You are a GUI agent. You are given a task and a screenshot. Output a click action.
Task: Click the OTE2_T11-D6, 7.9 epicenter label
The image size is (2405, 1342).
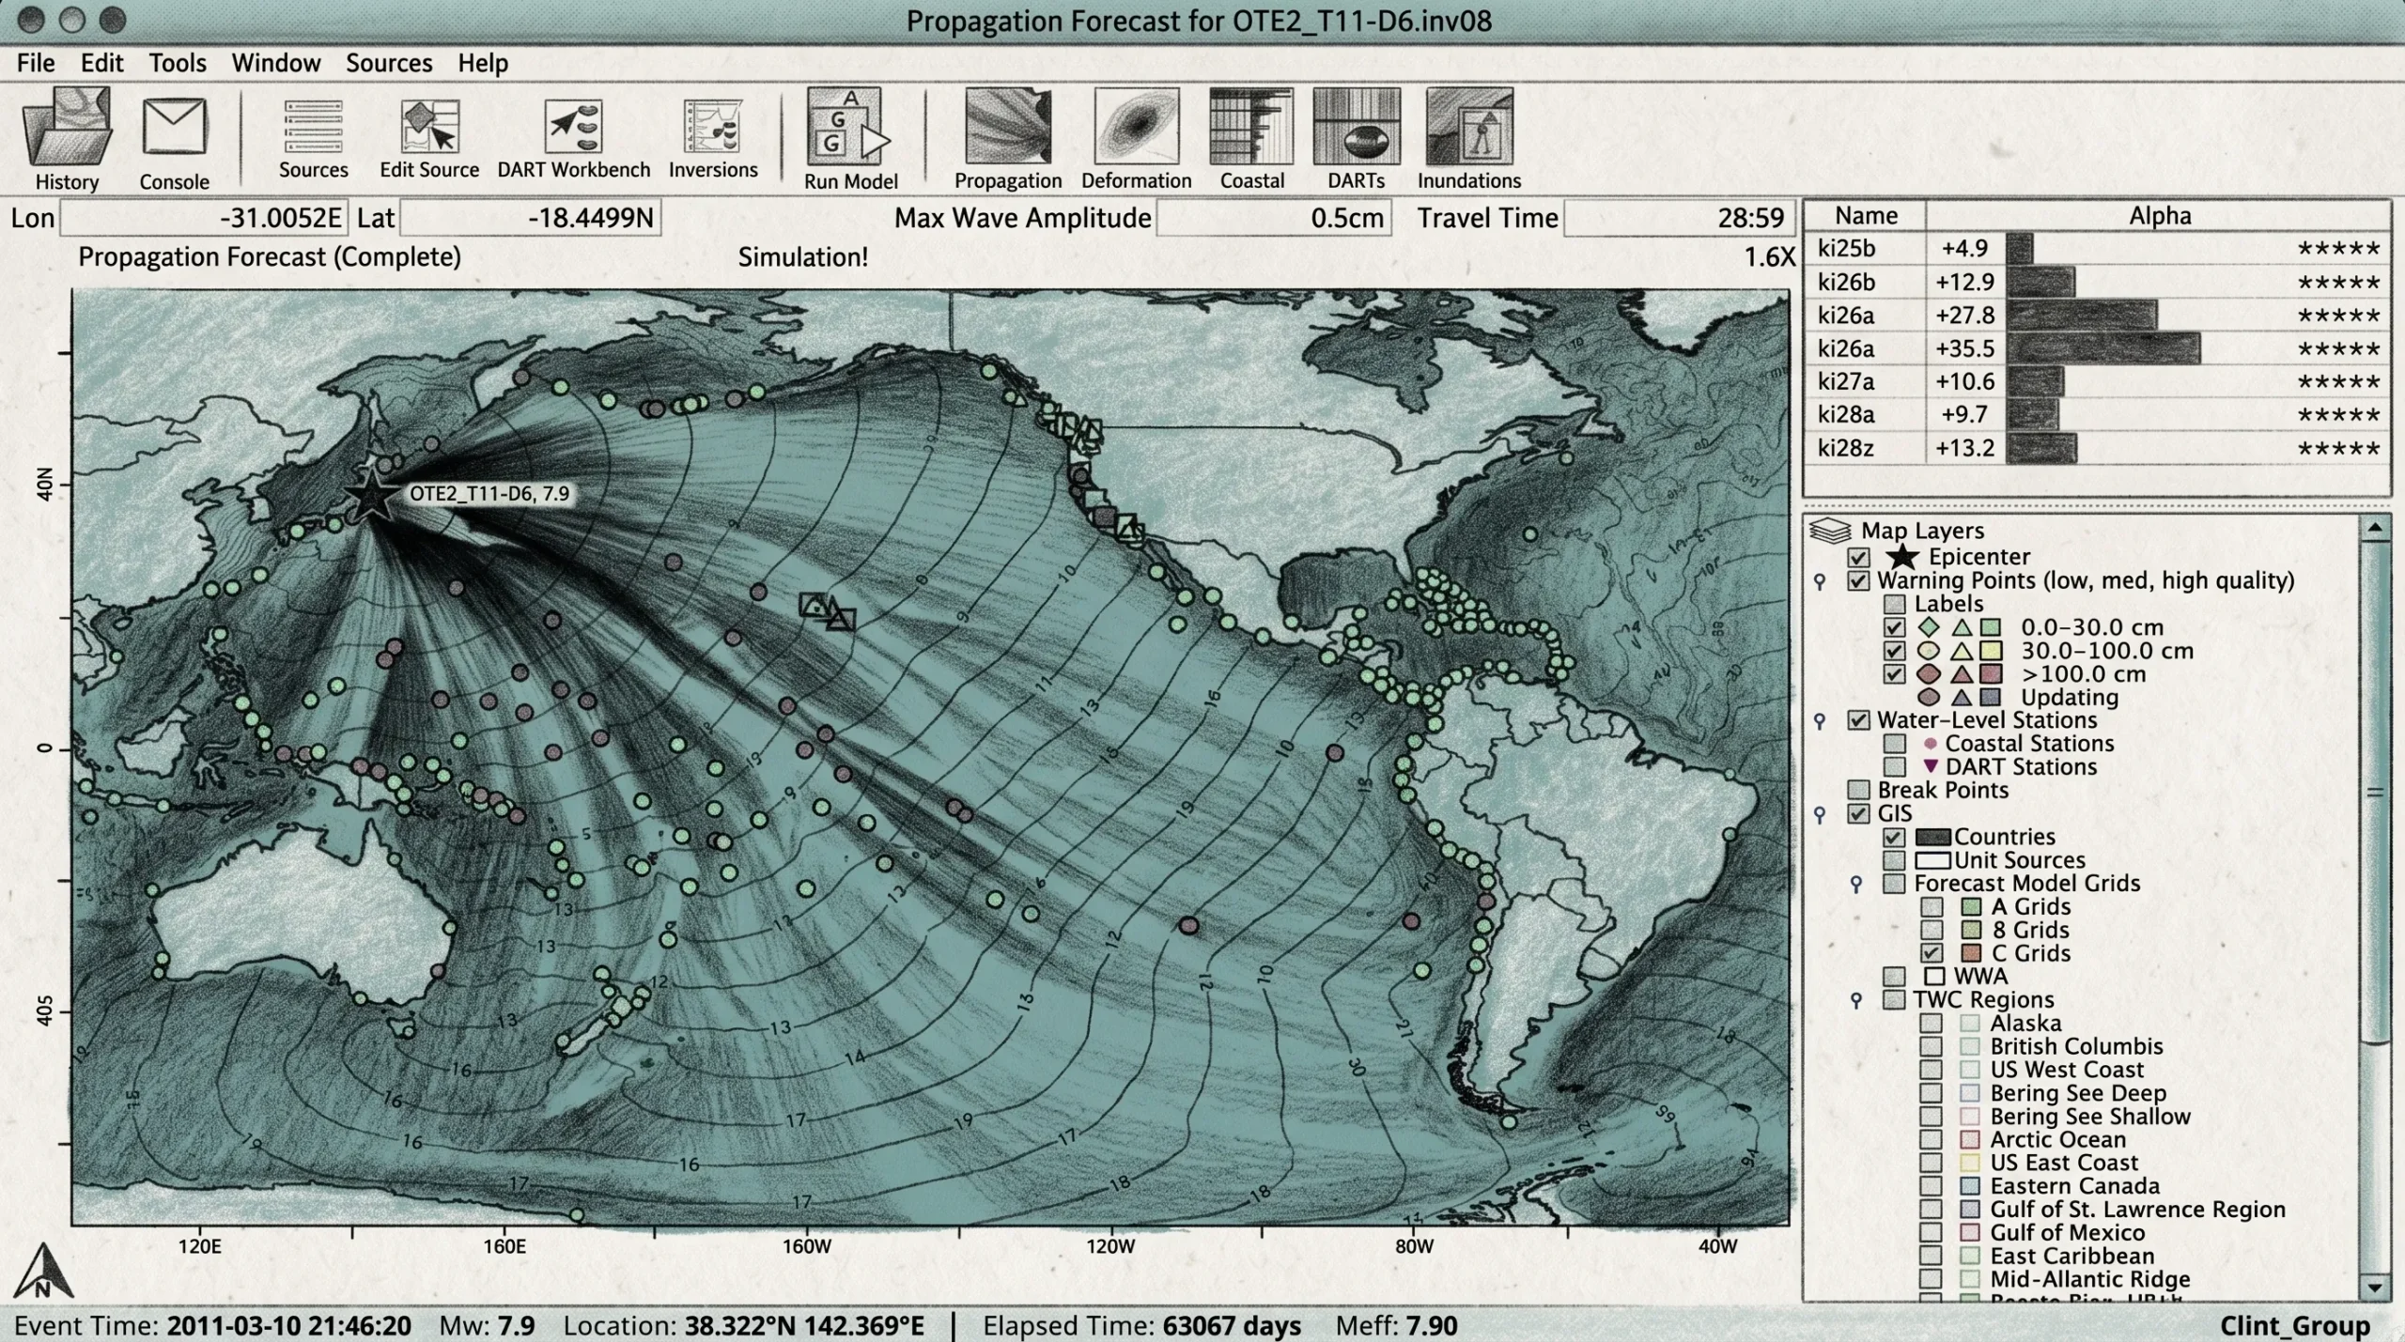point(489,494)
